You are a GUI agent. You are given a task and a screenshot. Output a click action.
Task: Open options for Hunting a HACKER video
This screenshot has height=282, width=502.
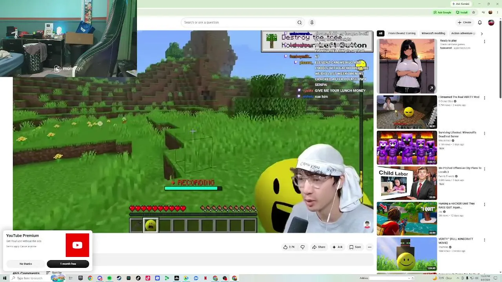coord(484,204)
